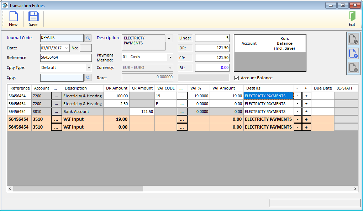This screenshot has width=363, height=211.
Task: Toggle the Account Balance checkbox
Action: pyautogui.click(x=236, y=78)
